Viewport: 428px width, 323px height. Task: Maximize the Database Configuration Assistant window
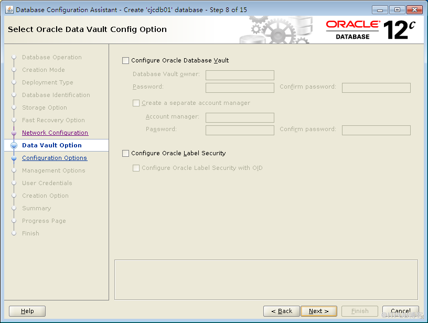(397, 10)
